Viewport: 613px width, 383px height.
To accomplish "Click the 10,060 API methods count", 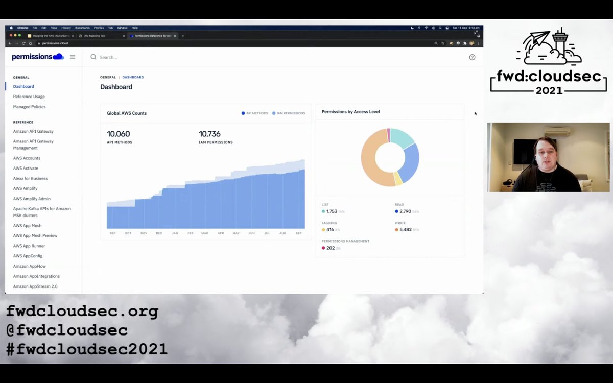I will [x=119, y=134].
